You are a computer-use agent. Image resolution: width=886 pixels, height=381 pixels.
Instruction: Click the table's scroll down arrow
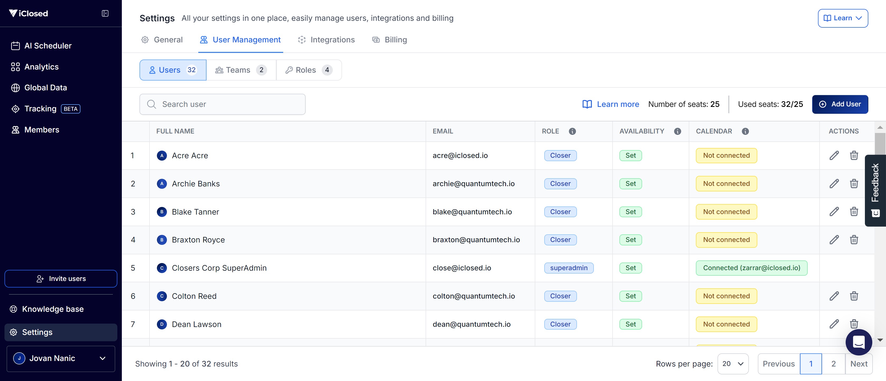[x=880, y=340]
